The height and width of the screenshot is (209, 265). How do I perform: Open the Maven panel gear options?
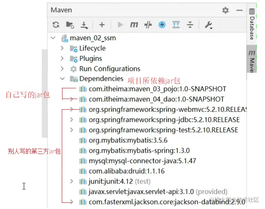pos(225,10)
